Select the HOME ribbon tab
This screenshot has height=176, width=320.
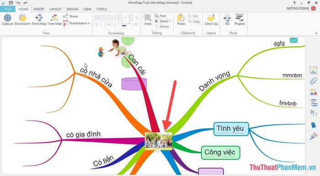click(23, 9)
